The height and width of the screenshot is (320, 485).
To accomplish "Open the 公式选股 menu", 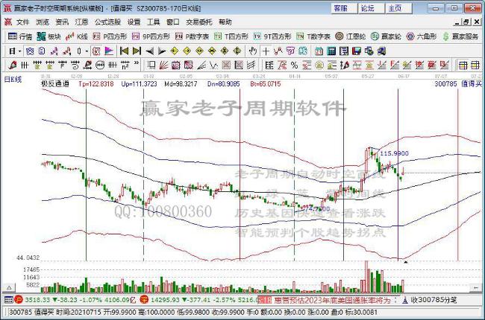I will [x=107, y=22].
